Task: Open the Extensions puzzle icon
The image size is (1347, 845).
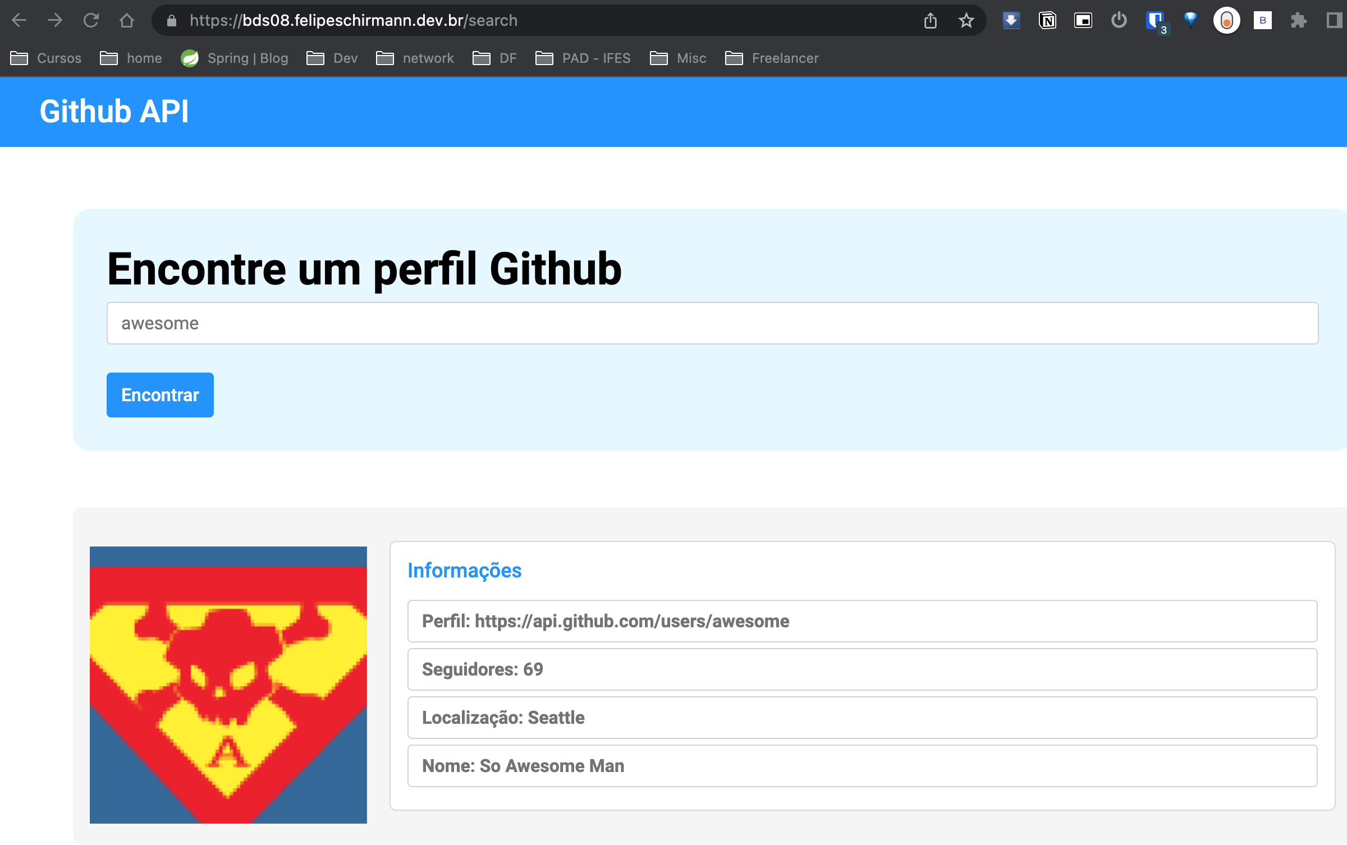Action: [x=1299, y=21]
